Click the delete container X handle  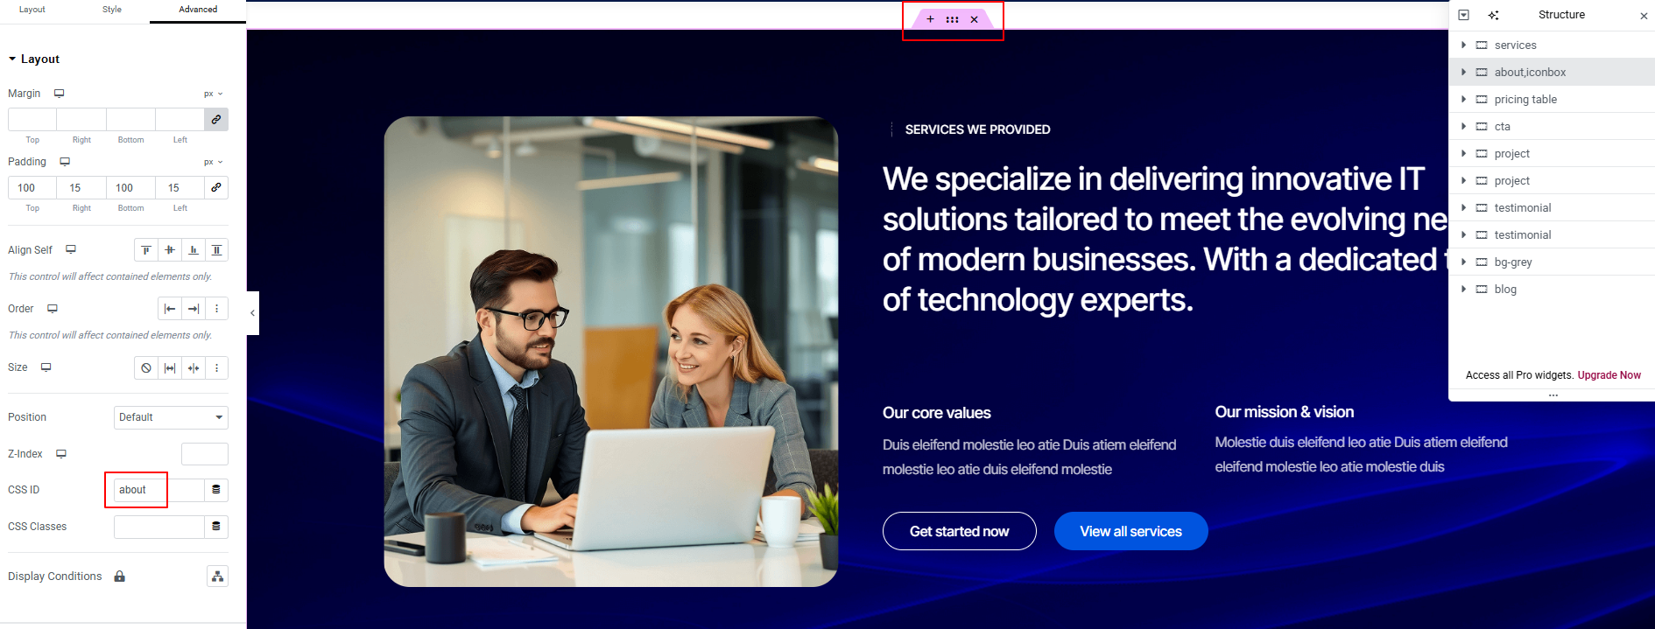pyautogui.click(x=974, y=19)
